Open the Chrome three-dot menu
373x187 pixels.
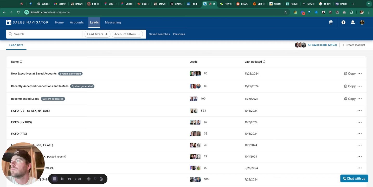[369, 12]
